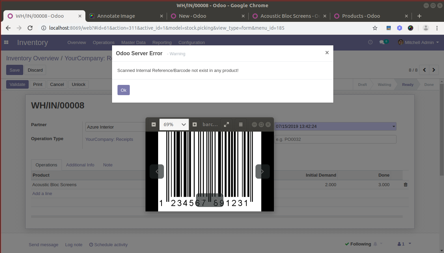Open the 69% zoom level dropdown
444x253 pixels.
(x=174, y=124)
